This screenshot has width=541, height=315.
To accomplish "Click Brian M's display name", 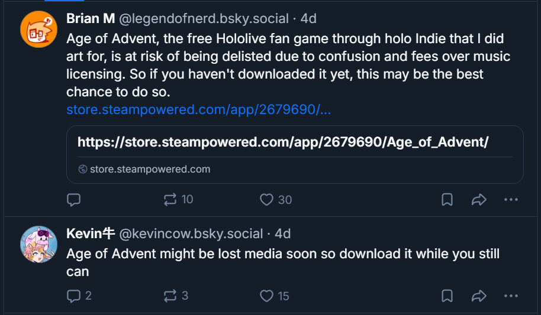I will coord(91,19).
